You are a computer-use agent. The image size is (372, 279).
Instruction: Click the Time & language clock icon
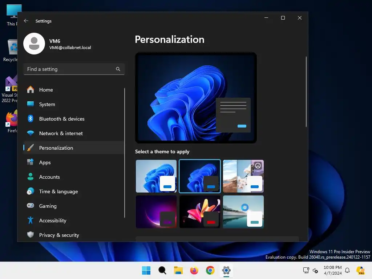click(x=31, y=191)
